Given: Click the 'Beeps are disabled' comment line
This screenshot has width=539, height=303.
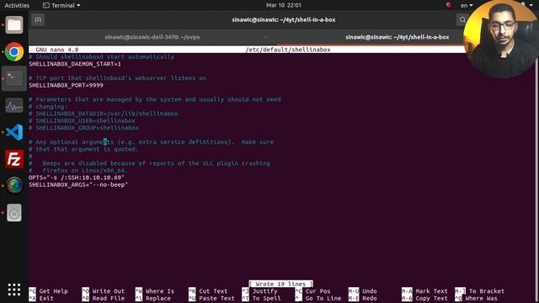Looking at the screenshot, I should [x=150, y=163].
